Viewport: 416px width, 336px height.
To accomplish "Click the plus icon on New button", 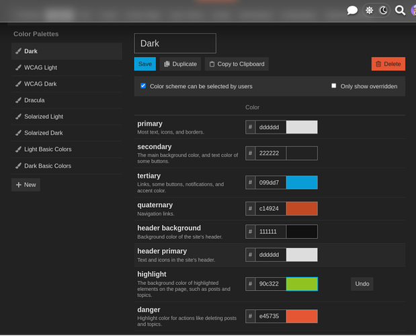I will 19,185.
